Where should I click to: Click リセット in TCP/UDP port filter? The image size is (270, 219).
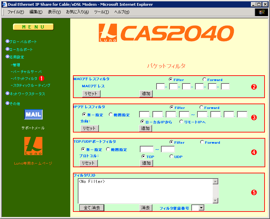tap(89, 163)
